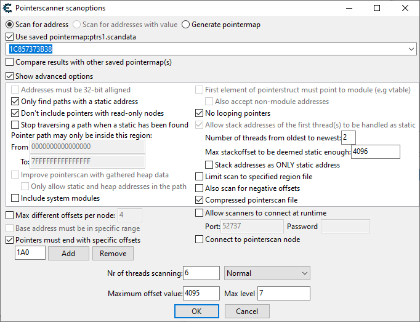Expand the address dropdown list
Screen dimensions: 420x322
[411, 49]
